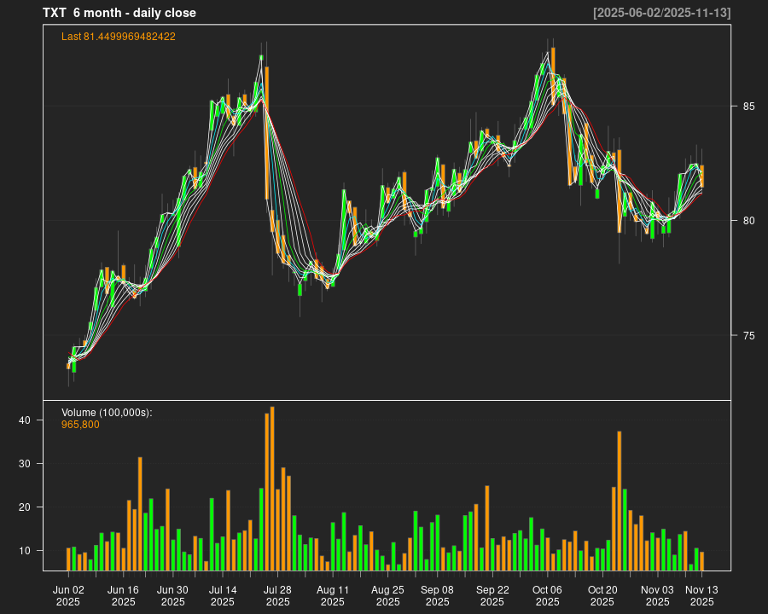
Task: Click the Volume (100,000s) label
Action: [107, 413]
